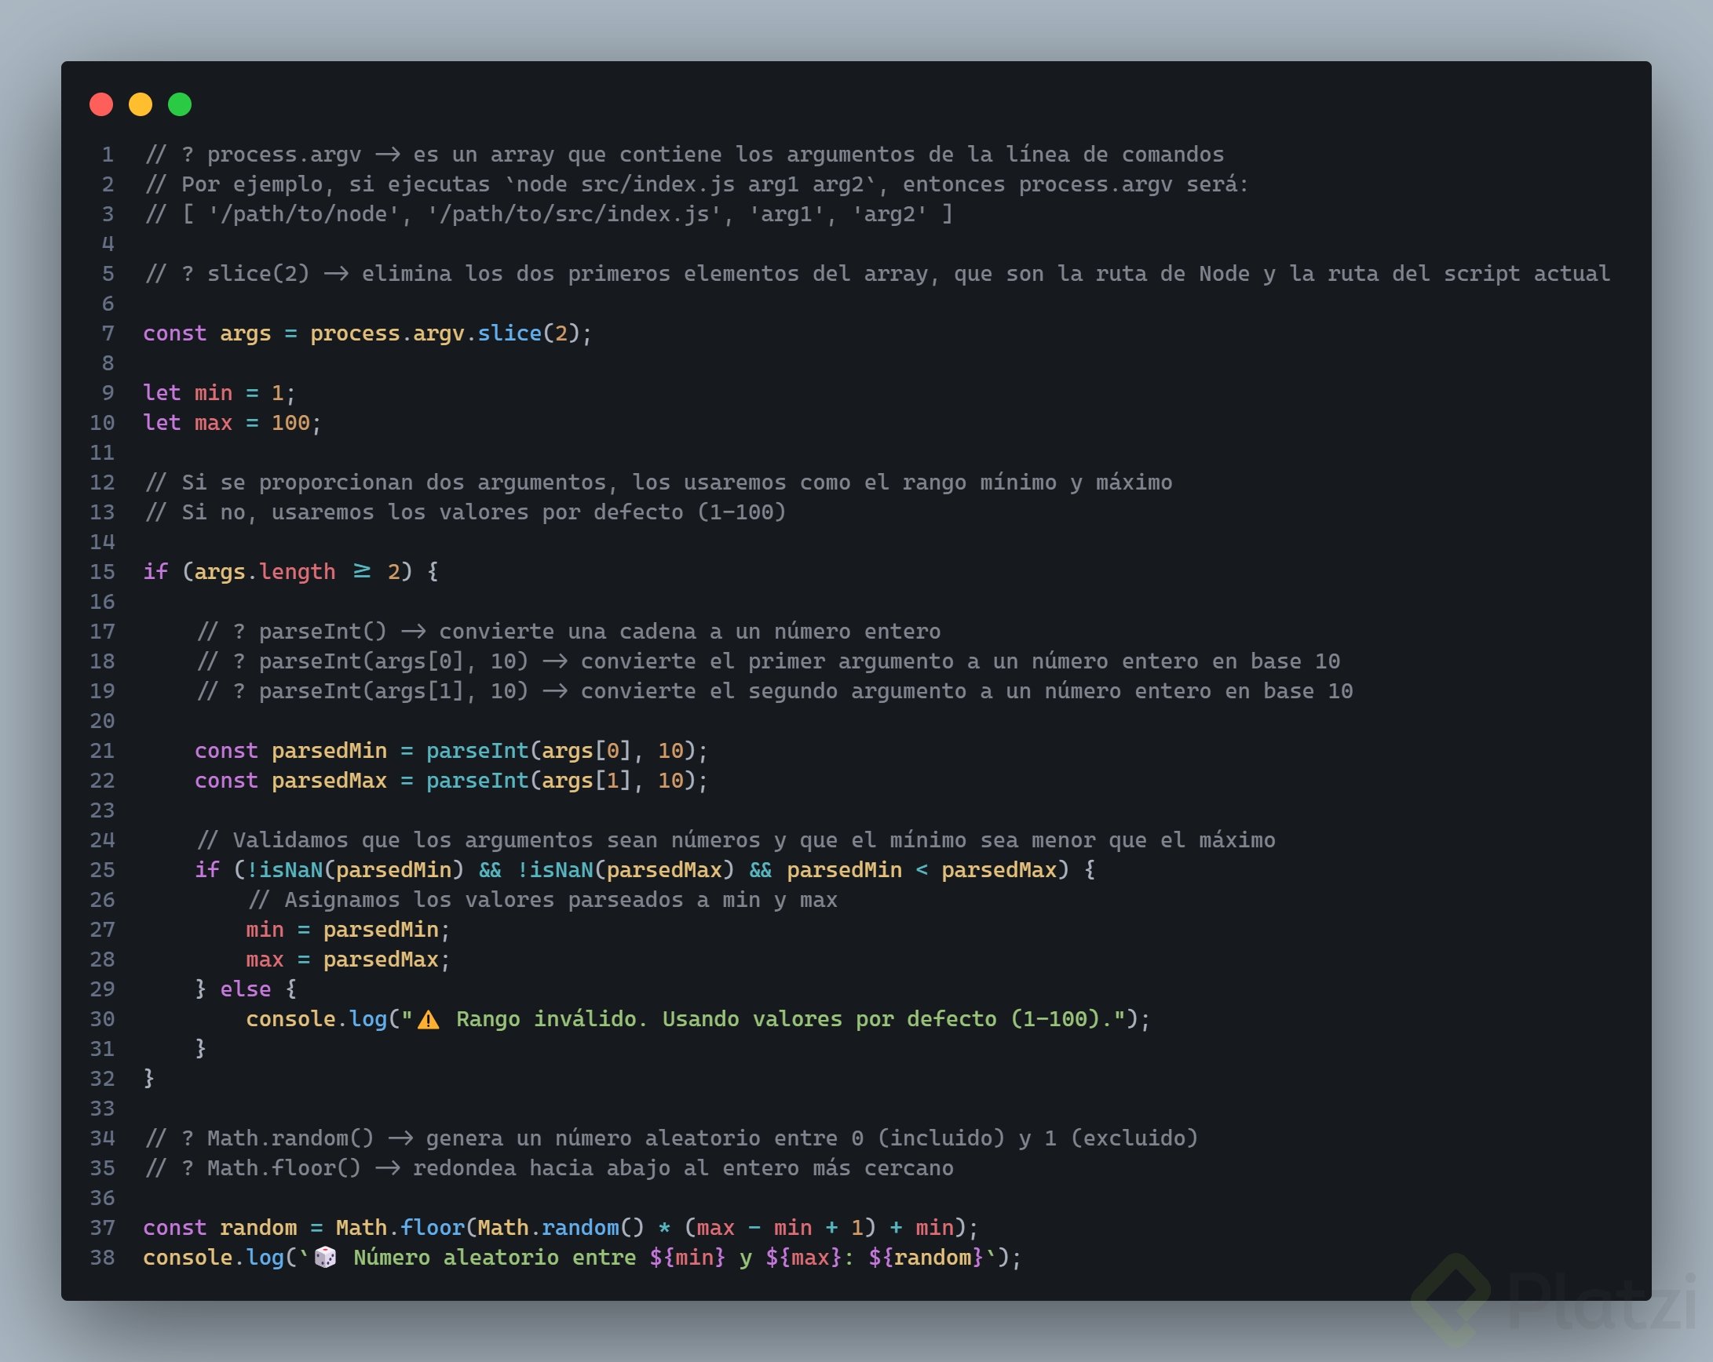Viewport: 1713px width, 1362px height.
Task: Click the red close window dot
Action: click(101, 104)
